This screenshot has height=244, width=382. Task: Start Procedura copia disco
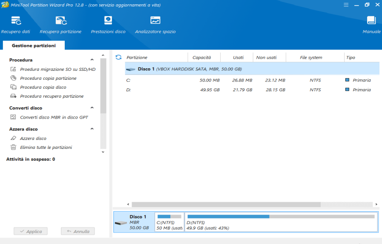pos(43,87)
